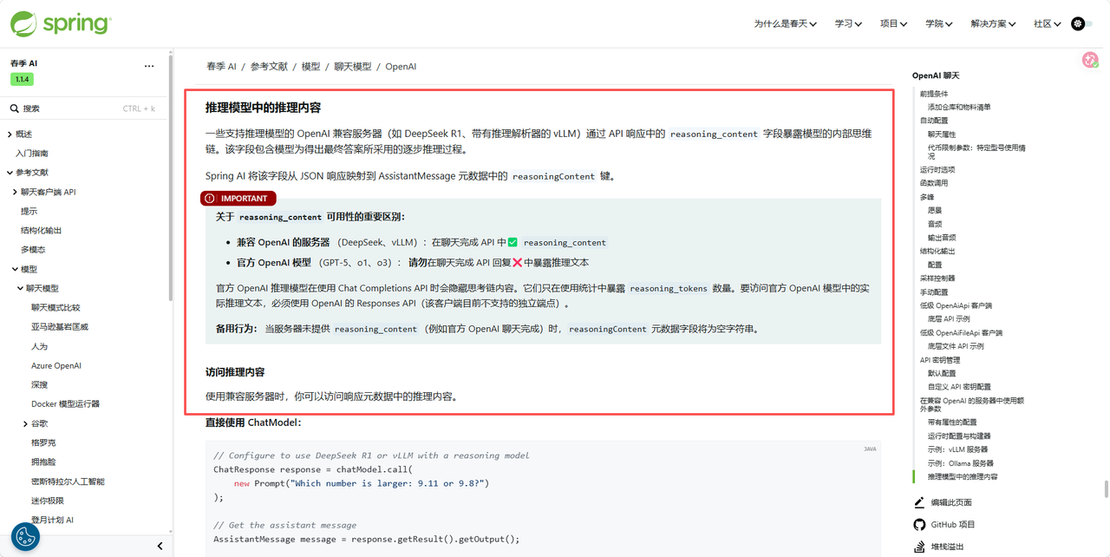The image size is (1110, 557).
Task: Click the 编辑此页面 pencil icon
Action: click(x=919, y=502)
